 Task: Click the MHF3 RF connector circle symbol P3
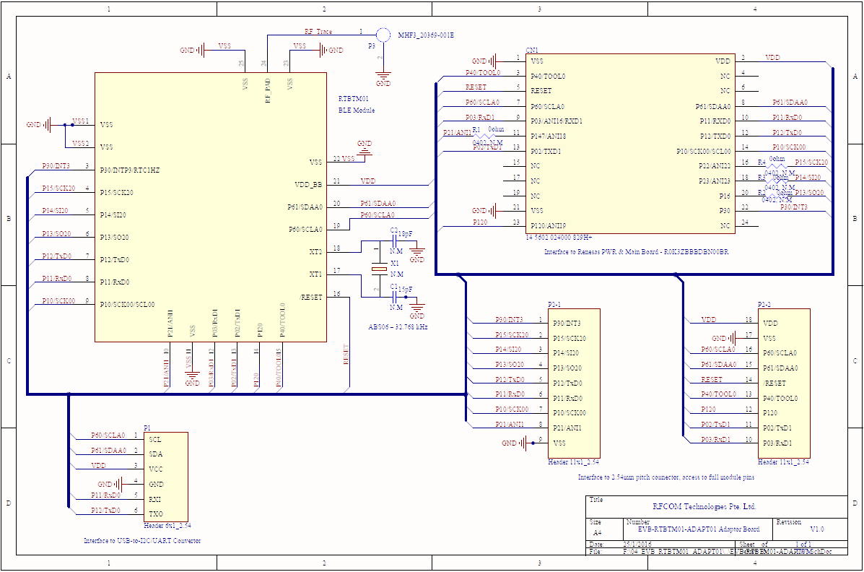383,35
